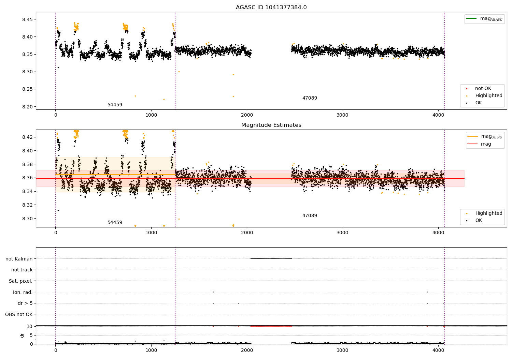The height and width of the screenshot is (358, 512).
Task: Click the 'dr > 5' axis label
Action: click(25, 303)
